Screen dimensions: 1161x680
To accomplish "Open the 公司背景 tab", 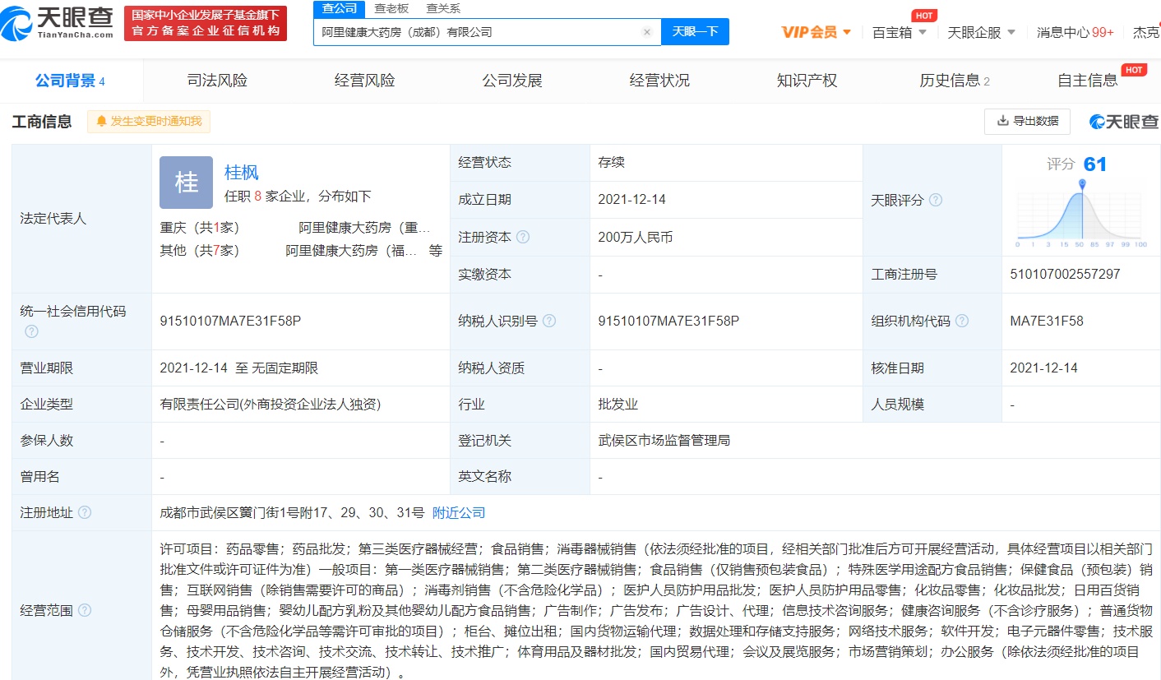I will 70,81.
